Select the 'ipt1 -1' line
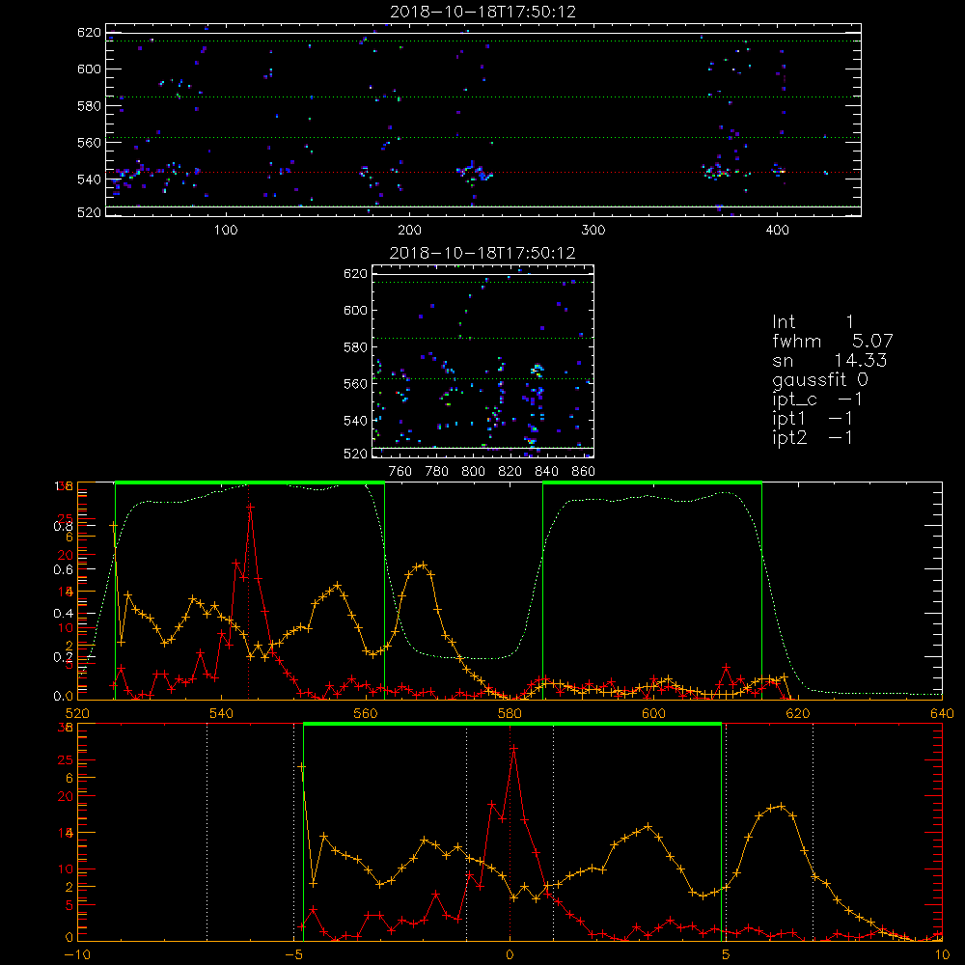 [813, 419]
